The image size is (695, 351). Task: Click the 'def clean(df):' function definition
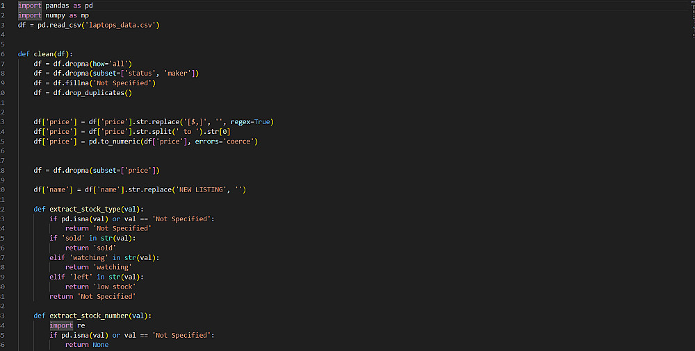[45, 54]
